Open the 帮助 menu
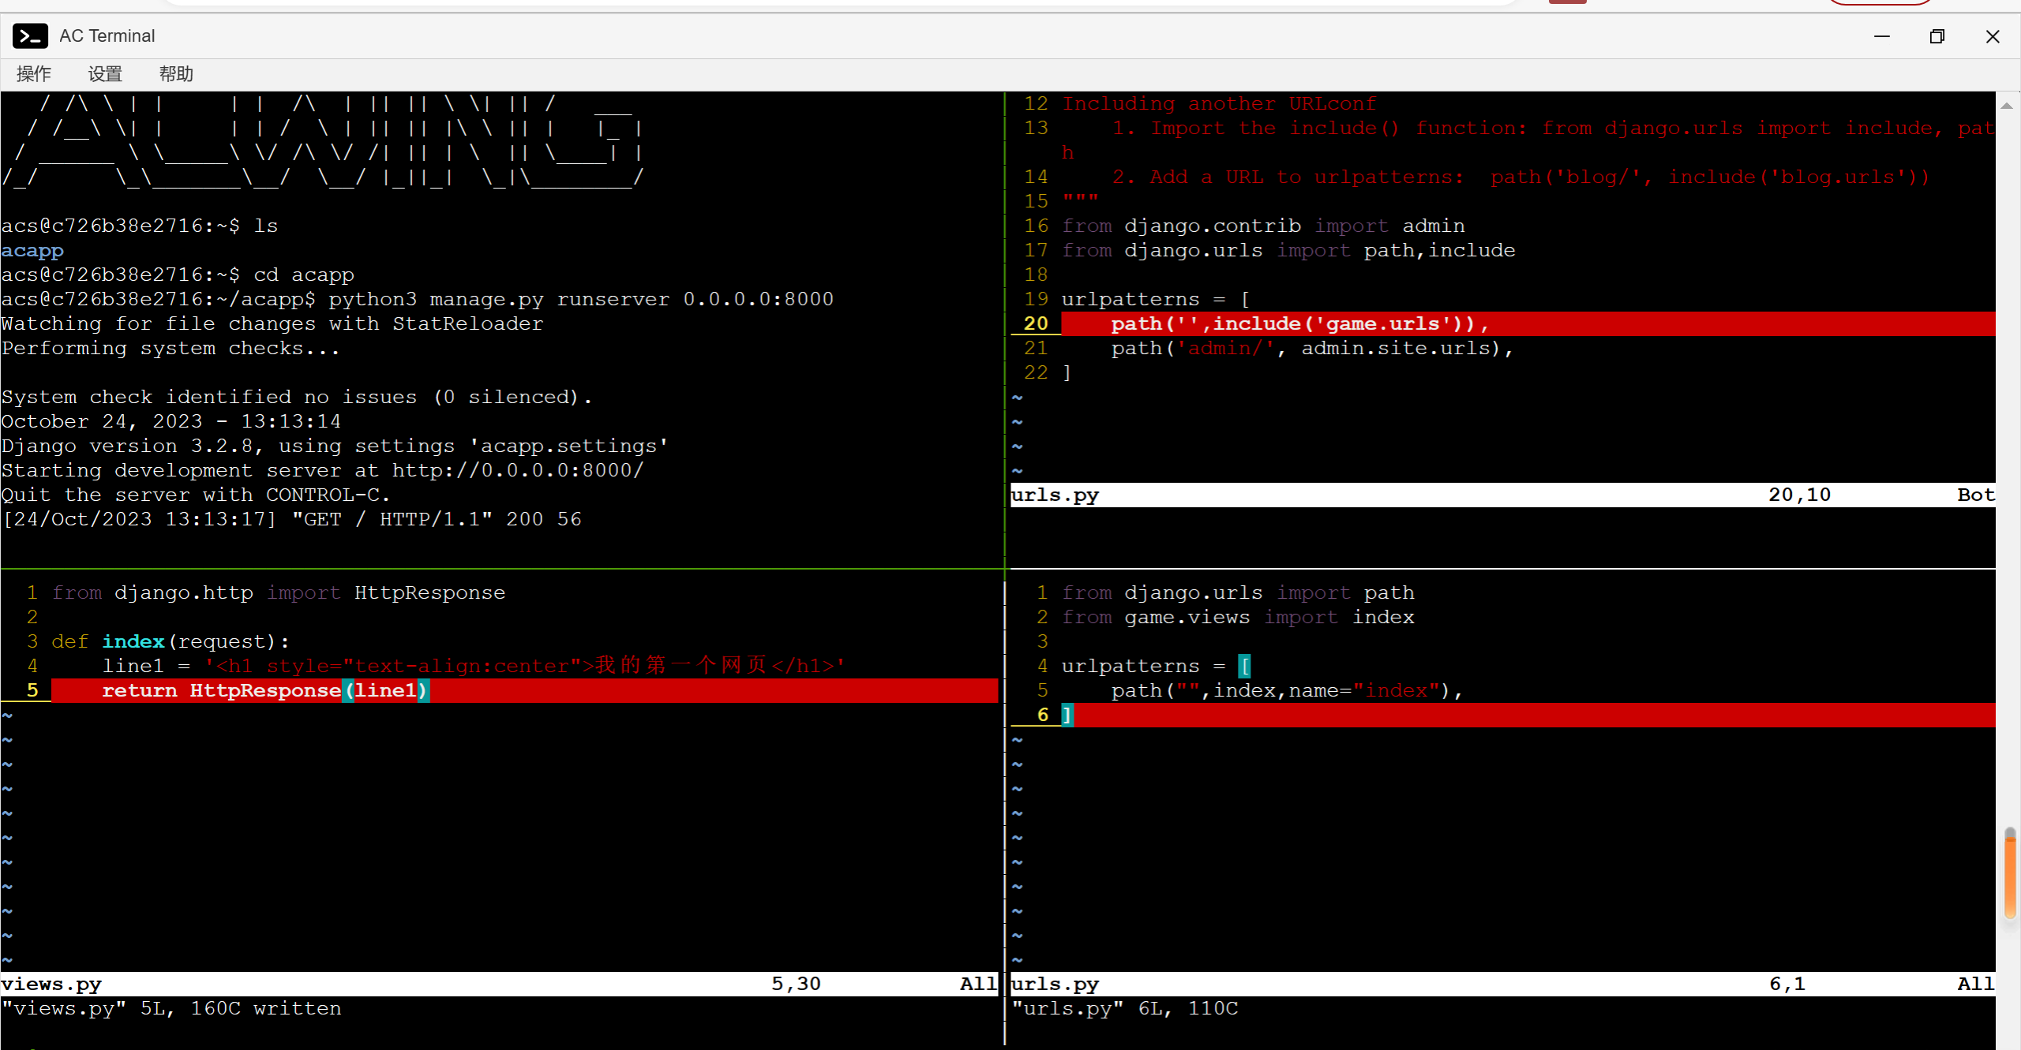The image size is (2021, 1050). point(176,74)
